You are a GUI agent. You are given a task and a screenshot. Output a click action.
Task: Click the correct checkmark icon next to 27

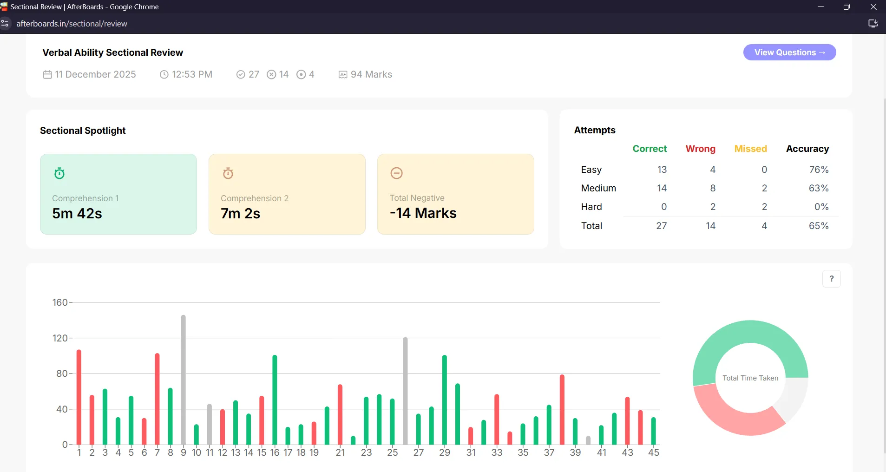[x=241, y=74]
